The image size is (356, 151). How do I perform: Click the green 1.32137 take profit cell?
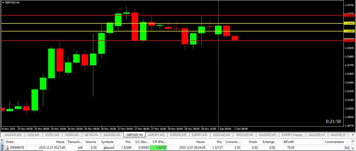click(x=159, y=148)
